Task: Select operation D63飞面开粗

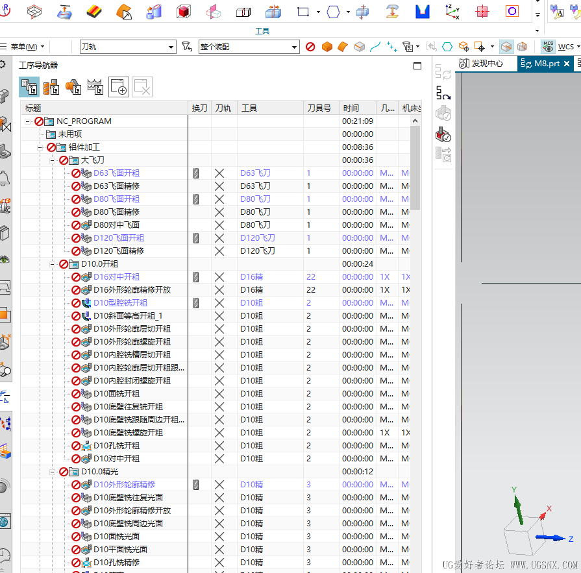Action: point(116,173)
